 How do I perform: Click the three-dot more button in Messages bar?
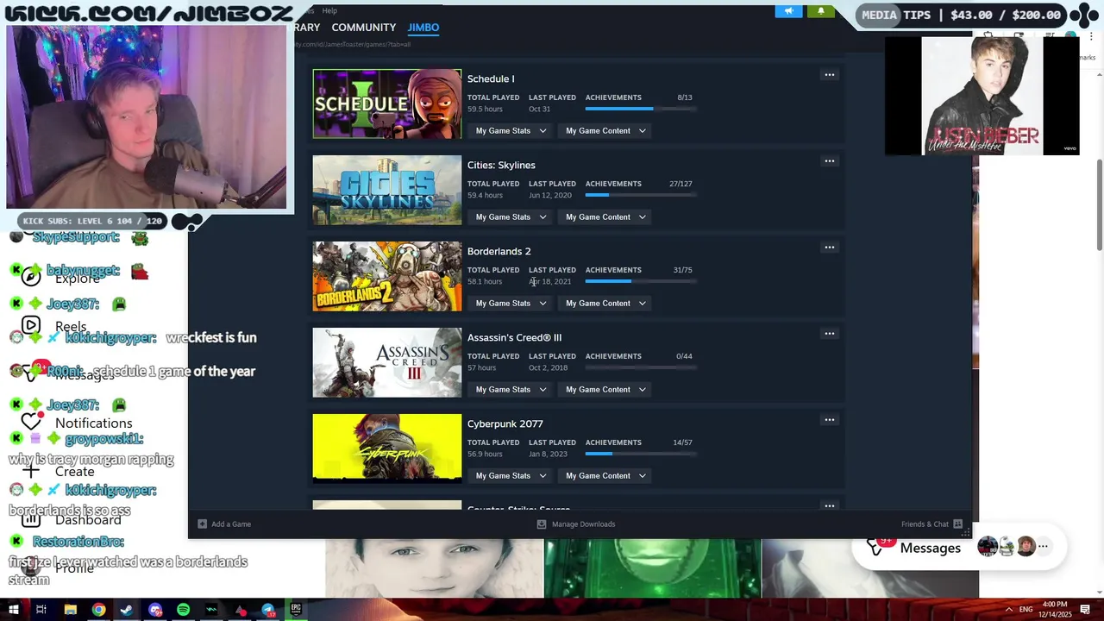coord(1043,546)
